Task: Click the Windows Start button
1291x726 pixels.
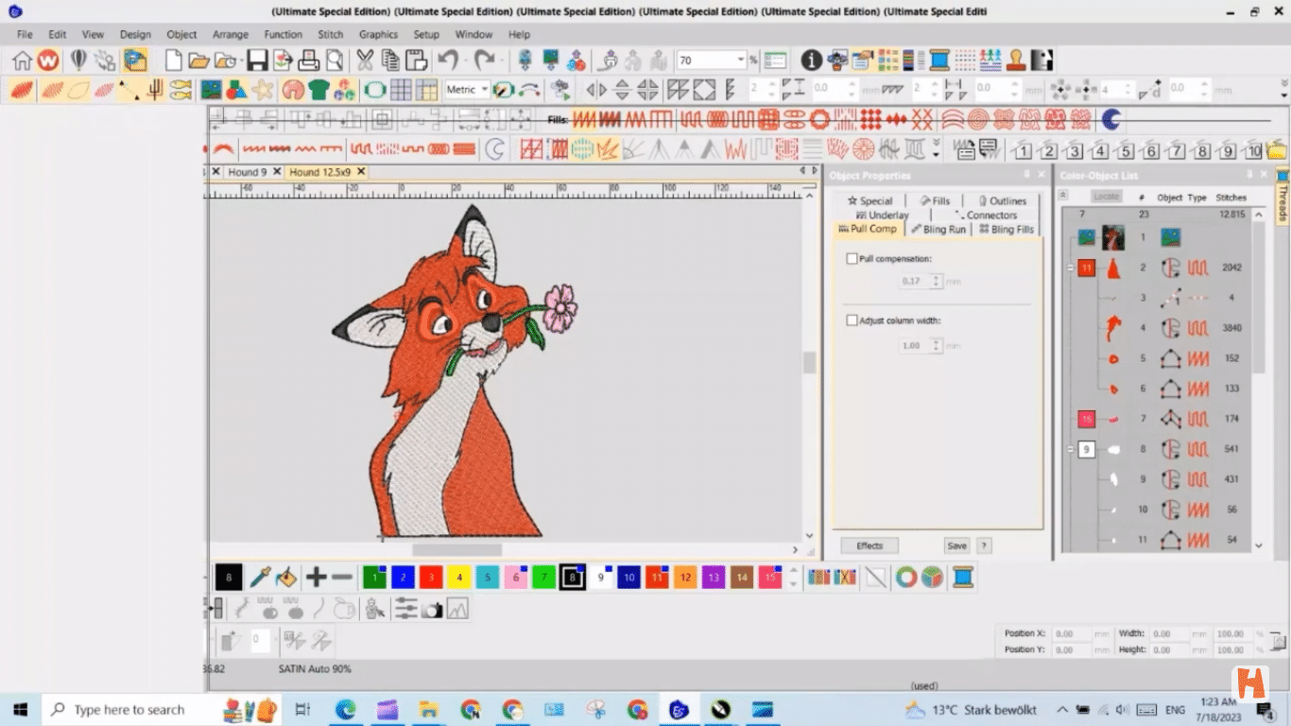Action: pos(20,709)
